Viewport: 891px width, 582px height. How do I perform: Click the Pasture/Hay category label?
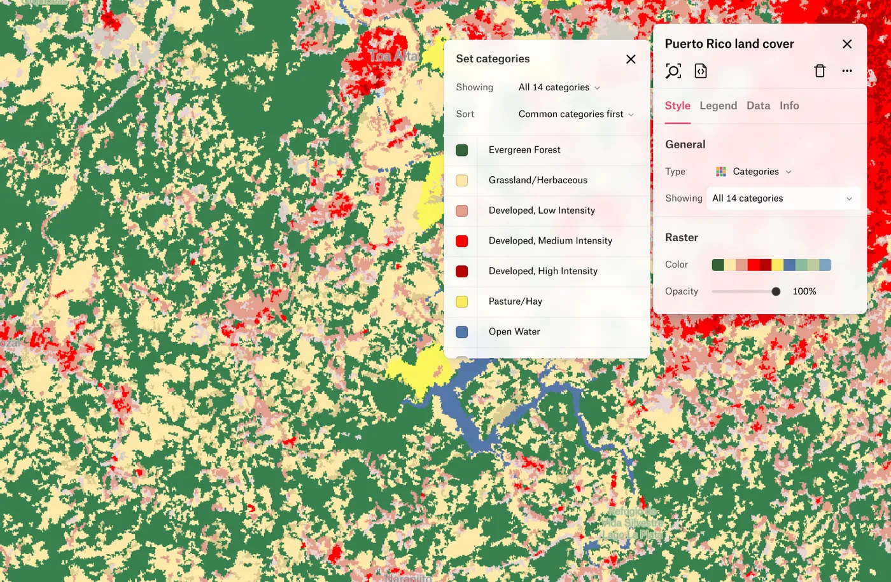516,301
